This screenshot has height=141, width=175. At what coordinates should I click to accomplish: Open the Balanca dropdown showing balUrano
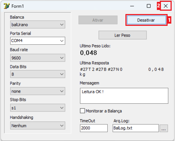point(38,24)
